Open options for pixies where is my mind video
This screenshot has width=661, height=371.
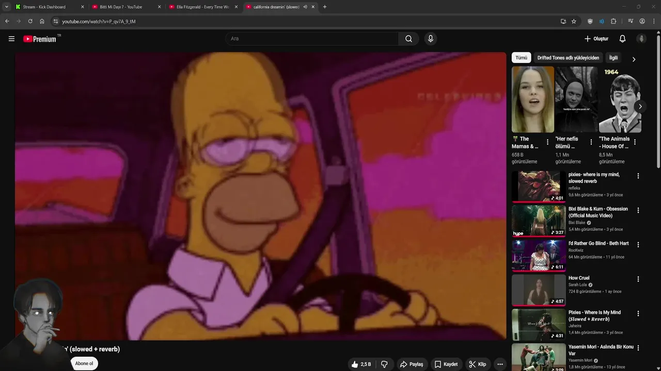(x=638, y=176)
